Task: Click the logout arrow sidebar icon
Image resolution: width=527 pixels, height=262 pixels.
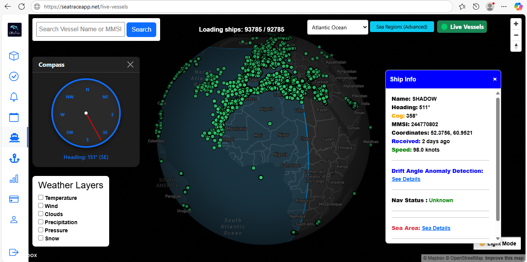Action: pyautogui.click(x=14, y=252)
